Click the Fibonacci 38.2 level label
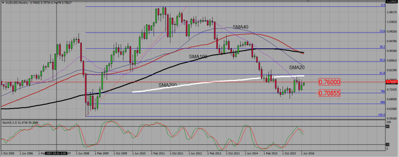 point(382,47)
